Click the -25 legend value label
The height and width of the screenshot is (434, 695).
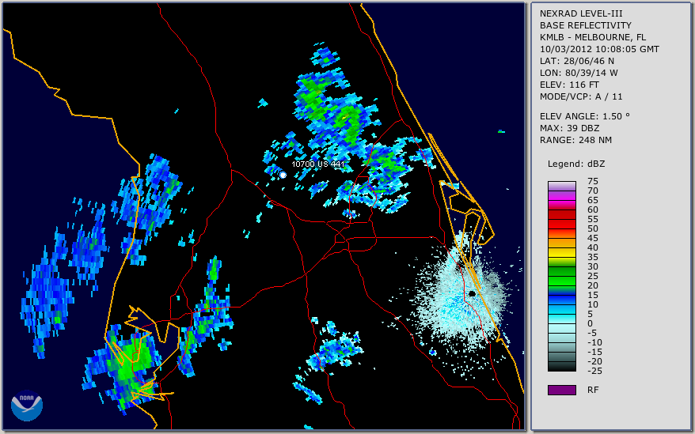(x=594, y=371)
